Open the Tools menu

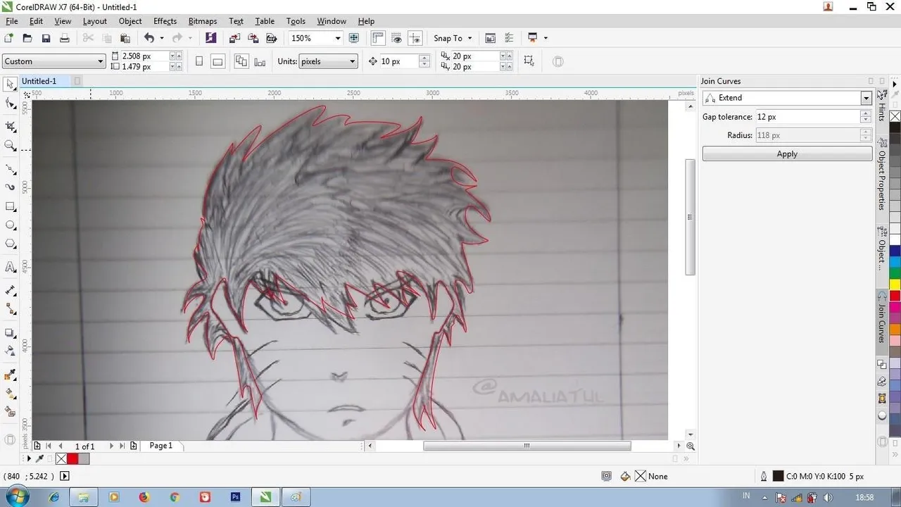point(296,21)
